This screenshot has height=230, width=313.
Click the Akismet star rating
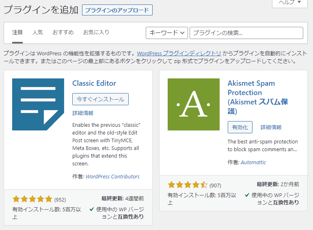tap(188, 185)
